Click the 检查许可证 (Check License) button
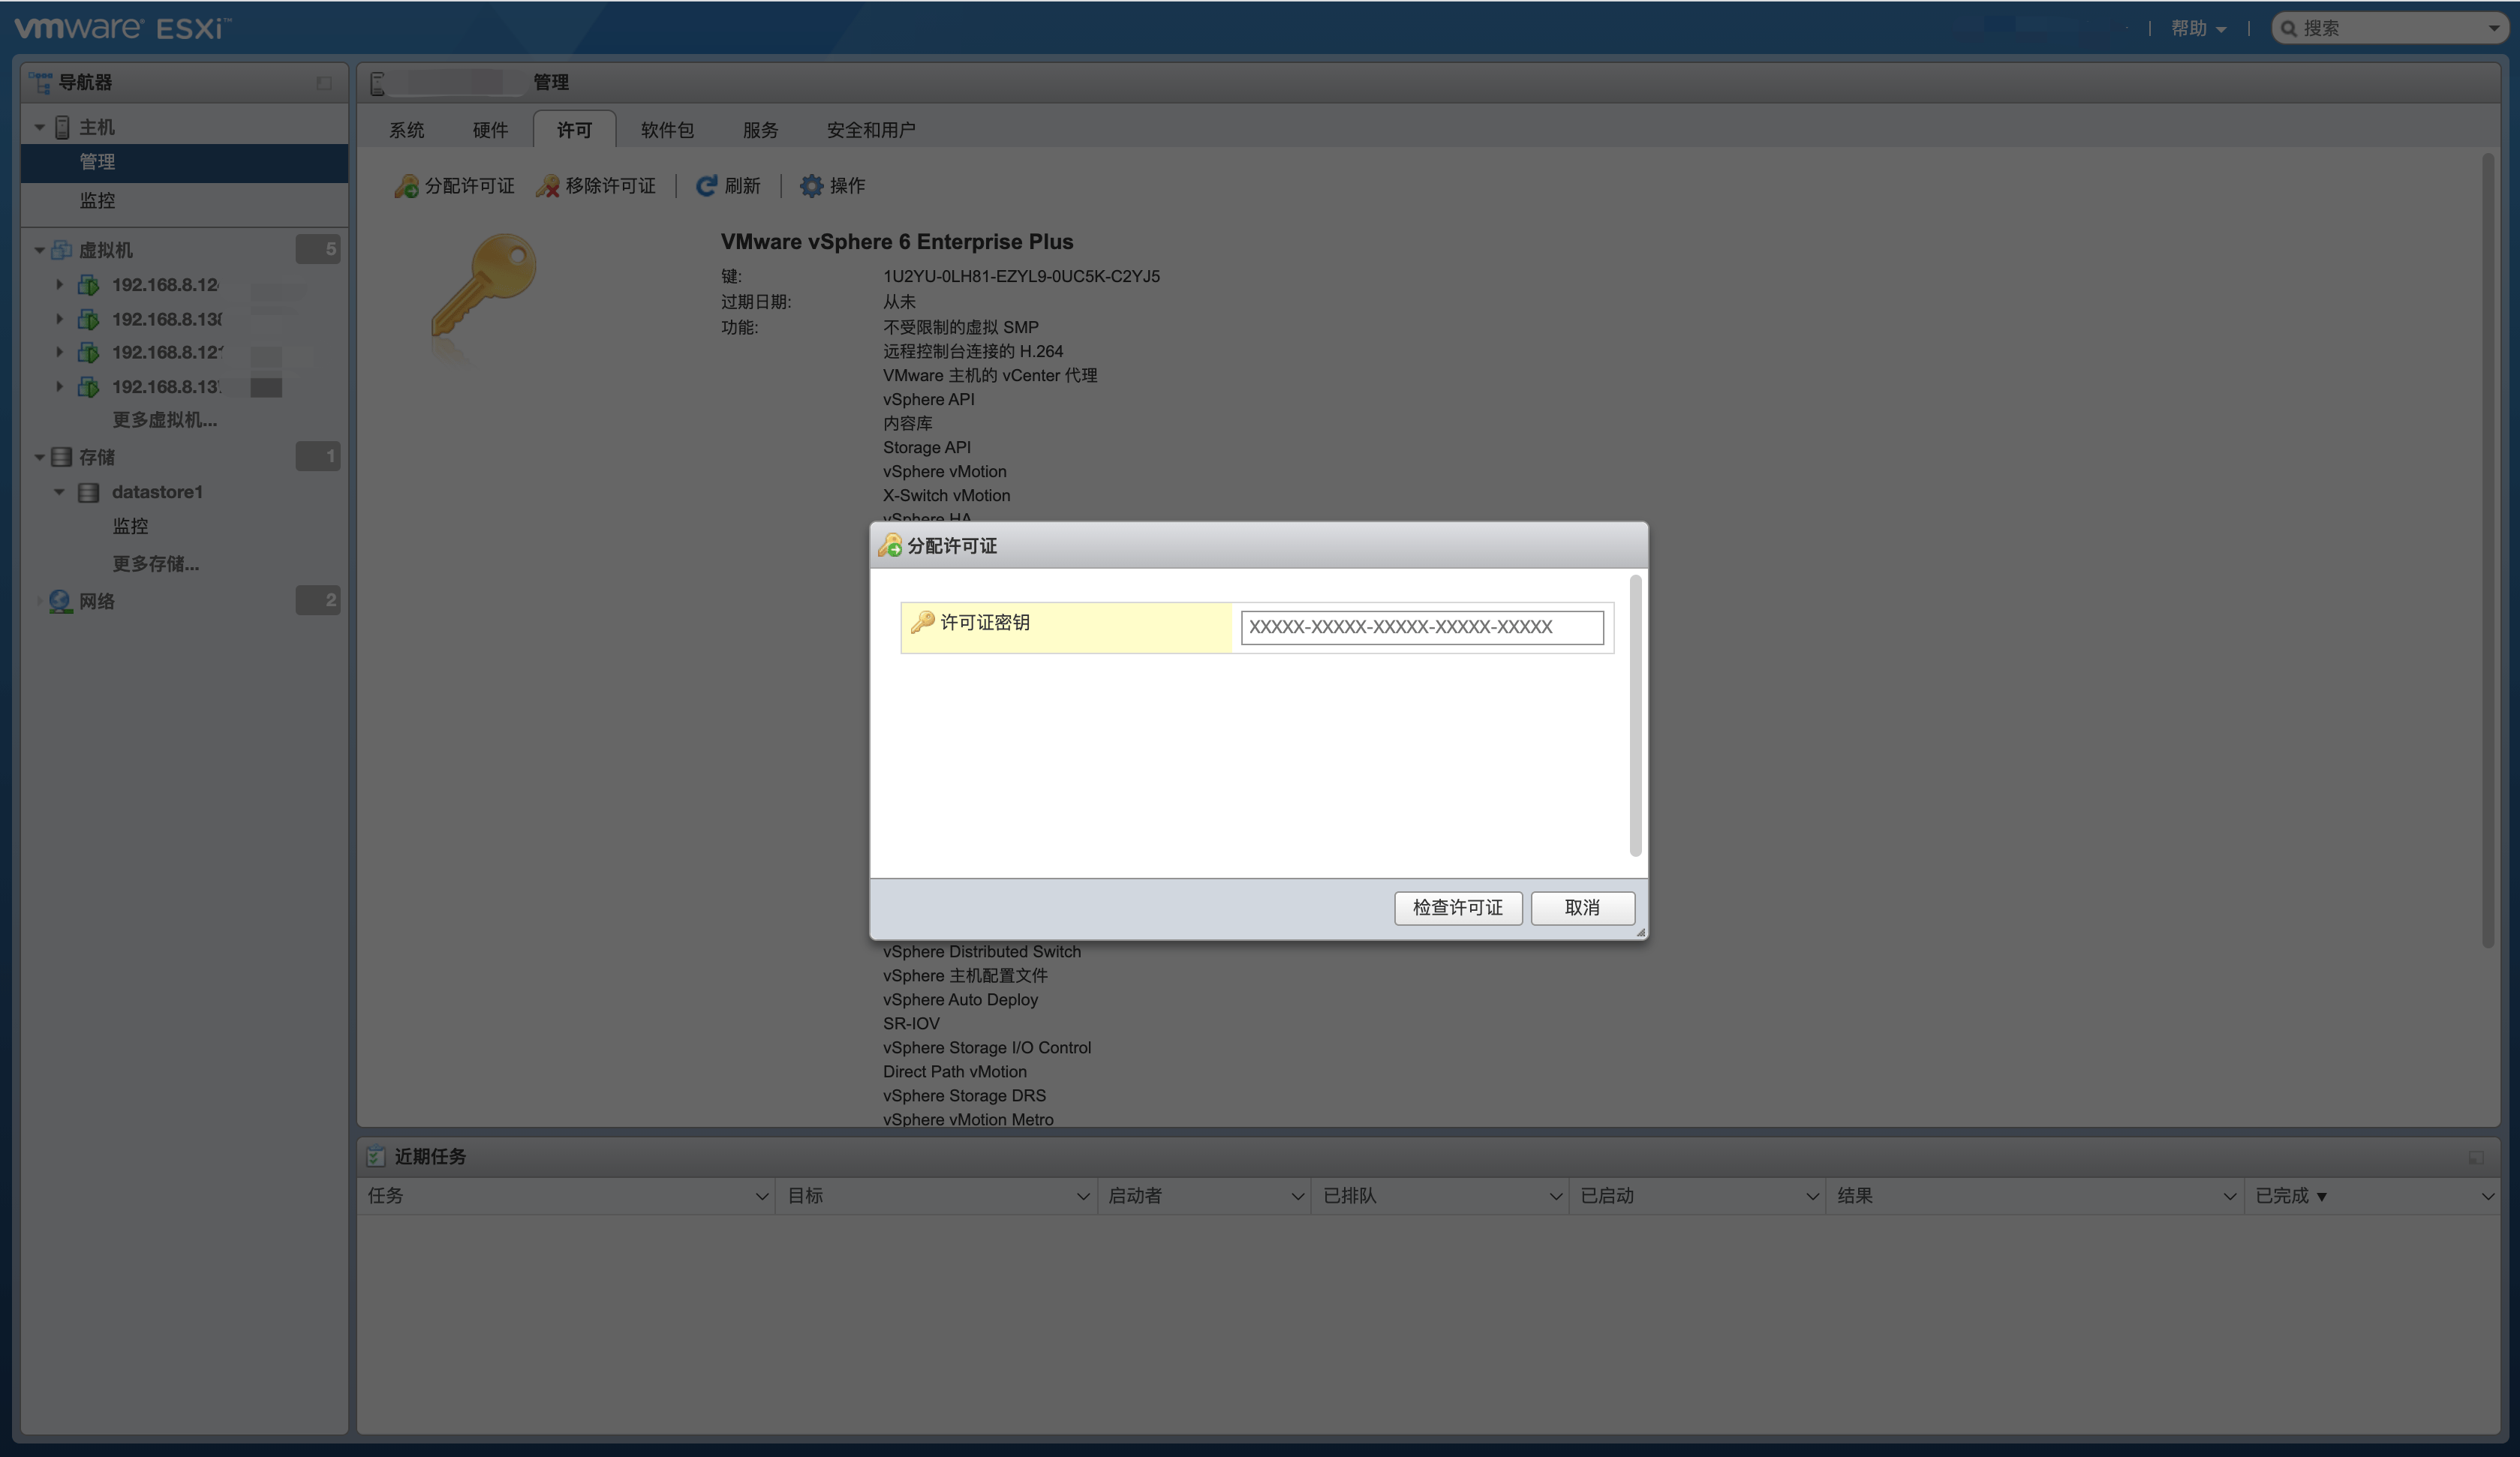The width and height of the screenshot is (2520, 1457). (x=1457, y=907)
